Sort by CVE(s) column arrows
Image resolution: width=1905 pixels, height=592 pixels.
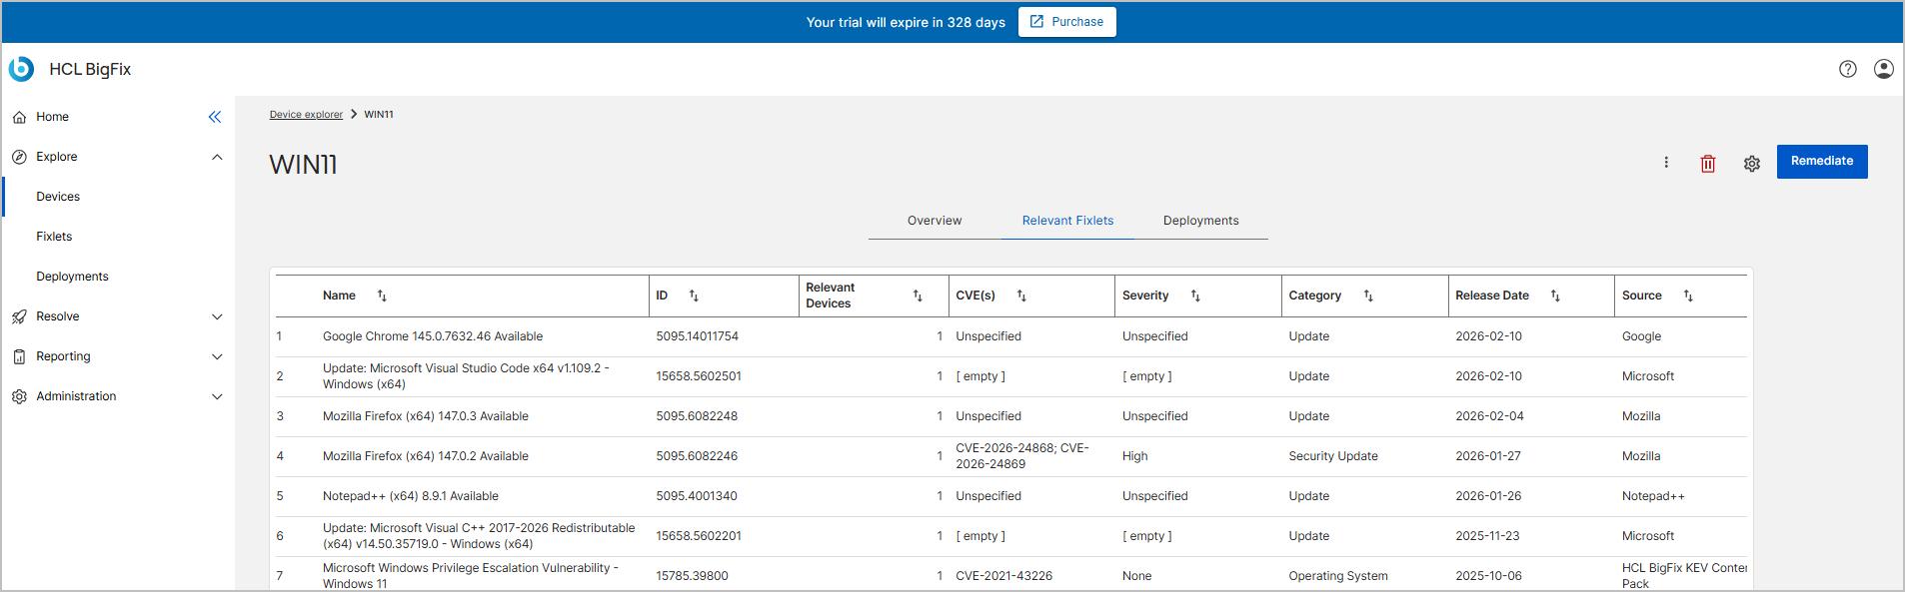click(x=1021, y=296)
